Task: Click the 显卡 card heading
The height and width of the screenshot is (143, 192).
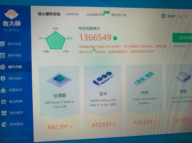Action: (x=103, y=94)
